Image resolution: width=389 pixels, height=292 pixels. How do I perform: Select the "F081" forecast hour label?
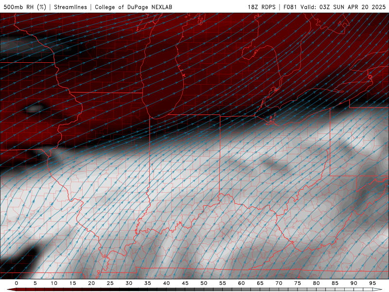coord(290,7)
